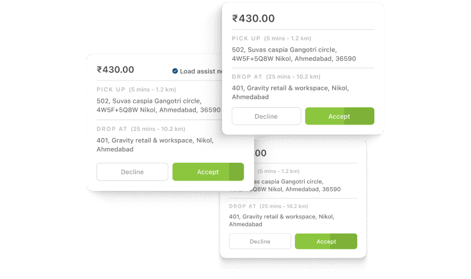Decline the order on the Load assist card
The image size is (471, 279).
(132, 172)
